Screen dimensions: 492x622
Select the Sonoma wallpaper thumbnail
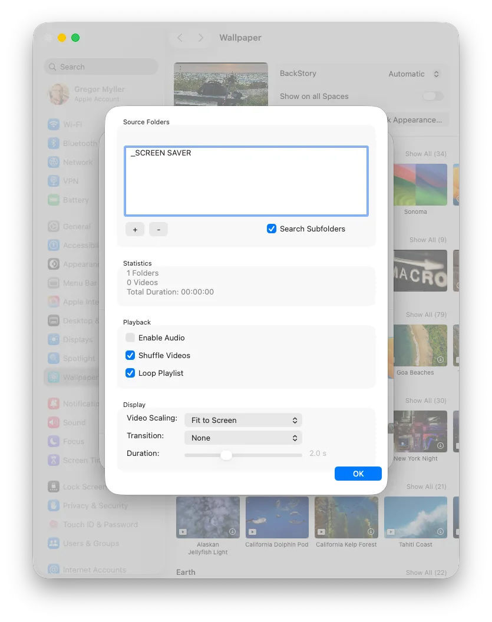(420, 184)
